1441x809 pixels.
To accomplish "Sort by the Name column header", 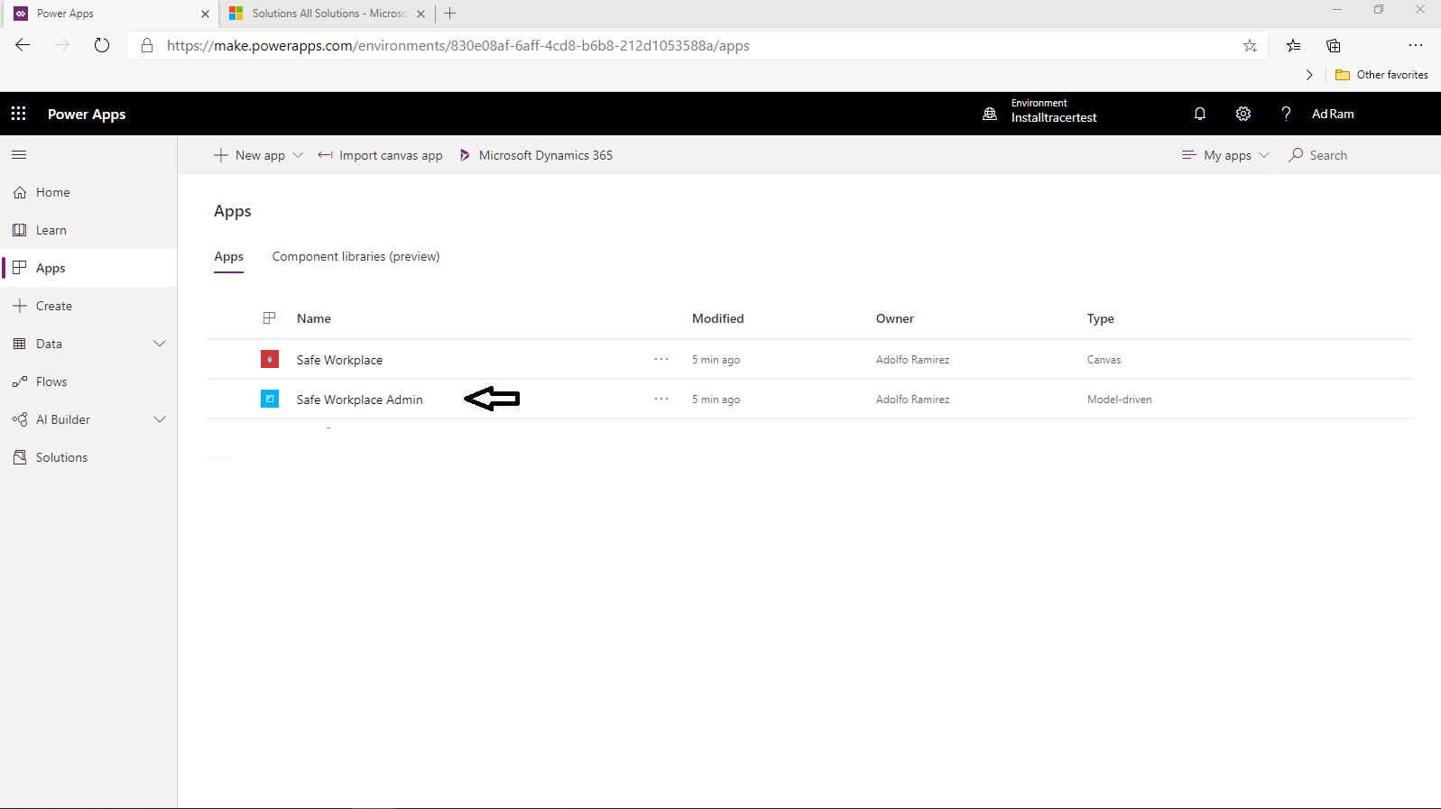I will pos(313,318).
